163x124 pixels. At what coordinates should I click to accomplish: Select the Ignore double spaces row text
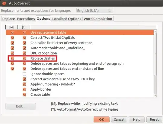click(47, 74)
